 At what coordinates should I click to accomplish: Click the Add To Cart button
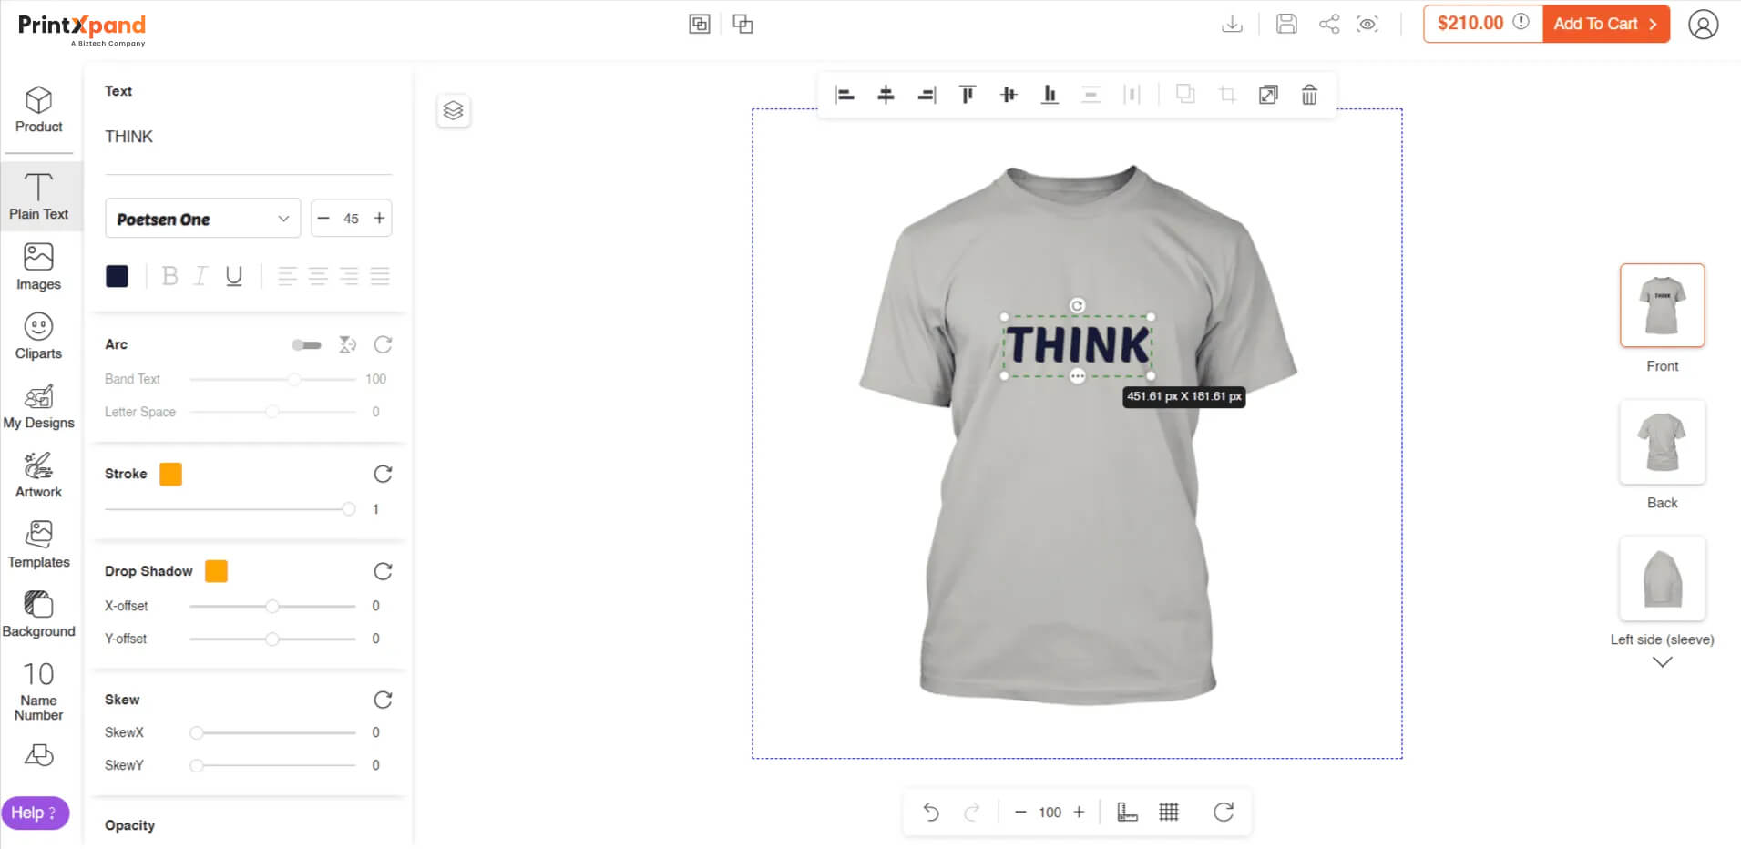[x=1604, y=24]
